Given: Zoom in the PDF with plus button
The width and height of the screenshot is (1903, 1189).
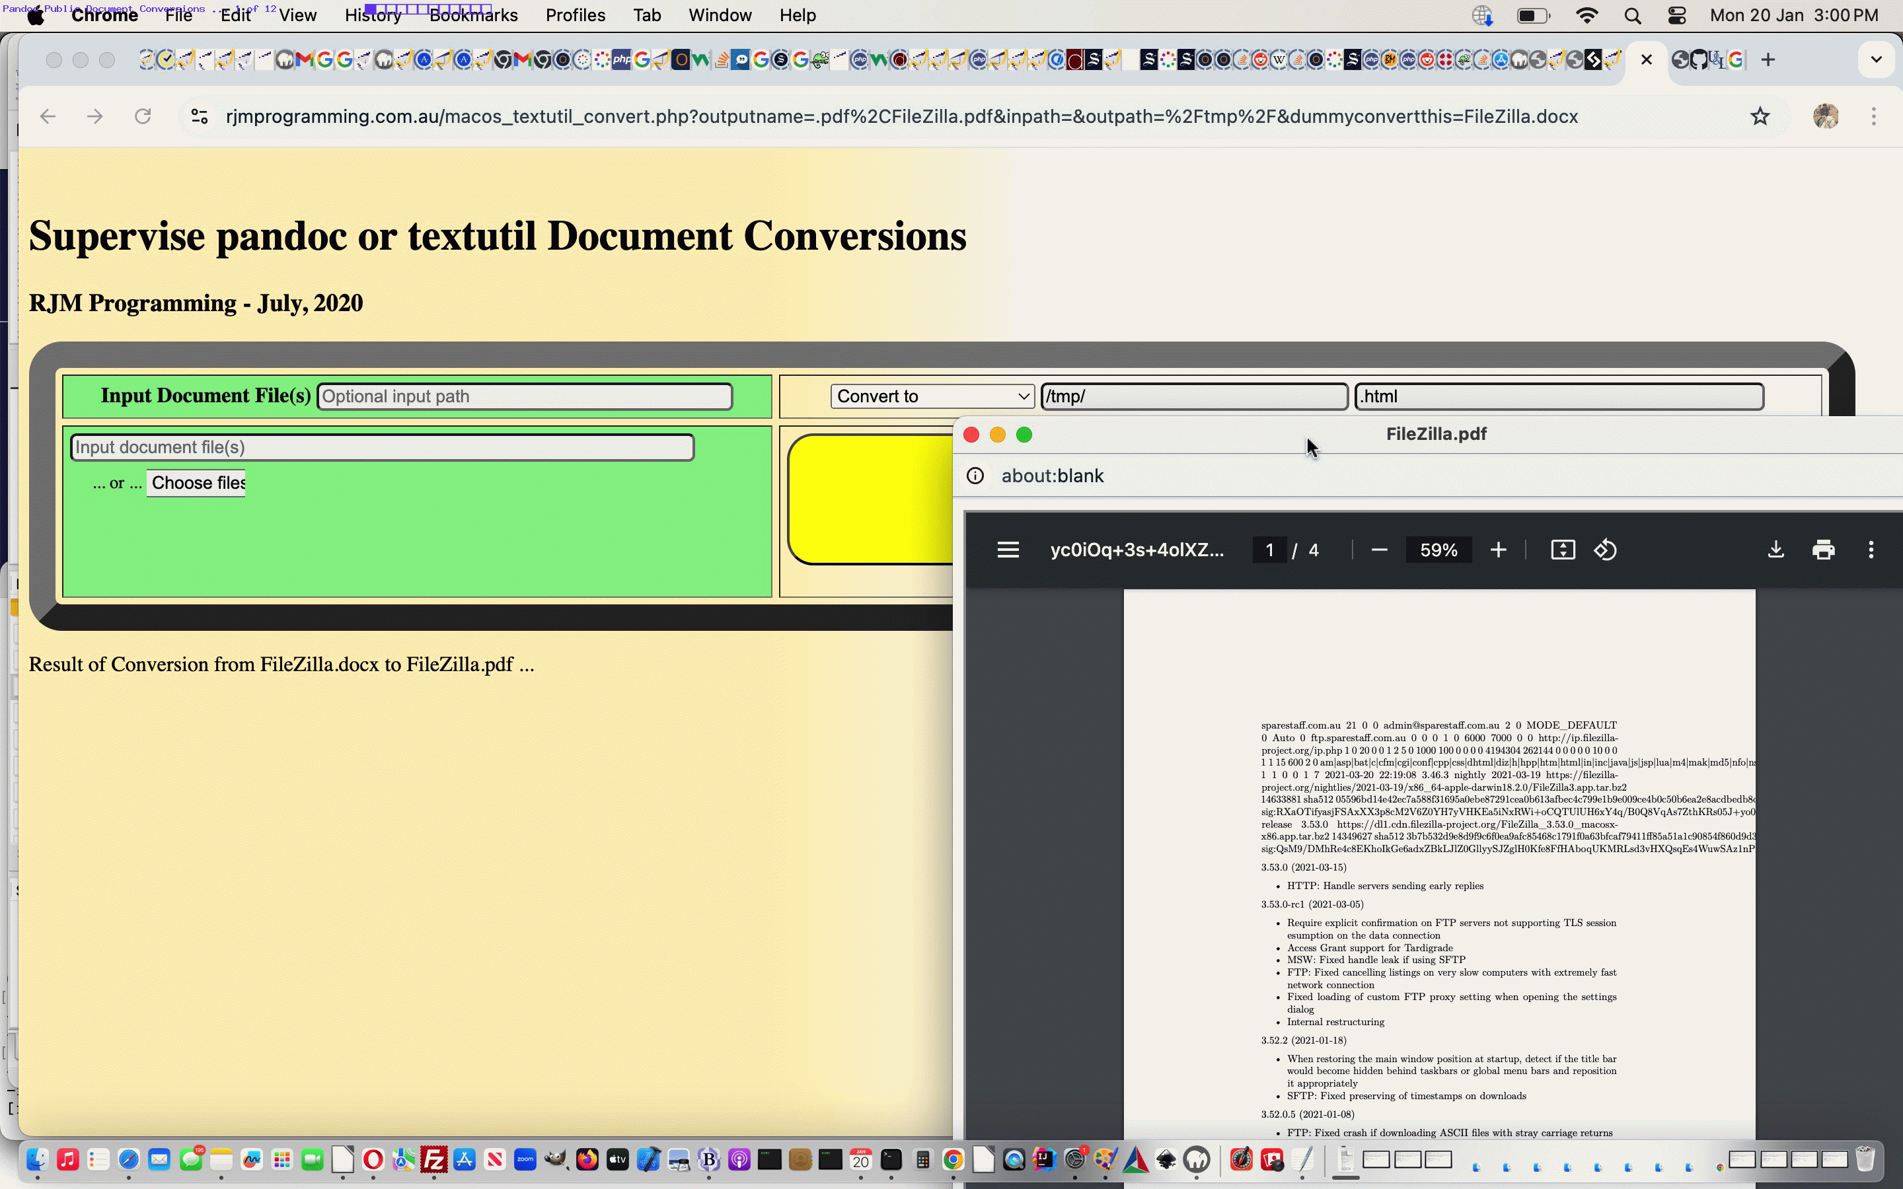Looking at the screenshot, I should tap(1498, 550).
